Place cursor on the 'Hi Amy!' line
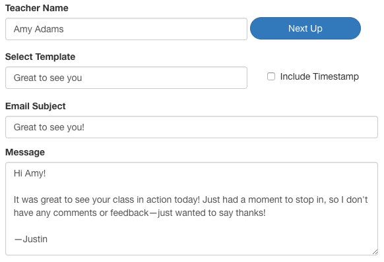This screenshot has height=262, width=384. coord(30,173)
